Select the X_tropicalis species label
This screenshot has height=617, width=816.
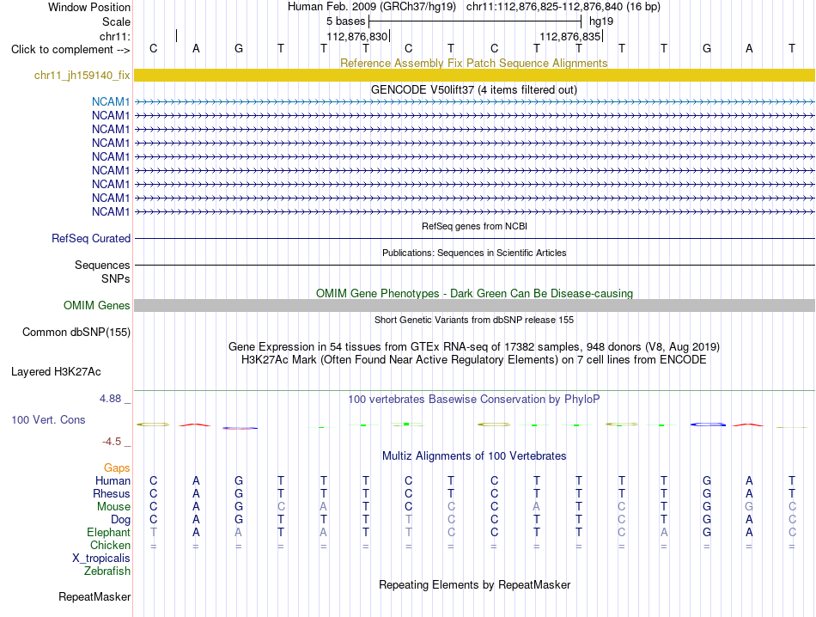[101, 559]
